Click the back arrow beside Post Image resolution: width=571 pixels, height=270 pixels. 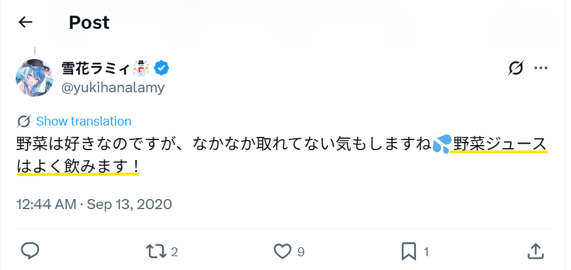25,23
